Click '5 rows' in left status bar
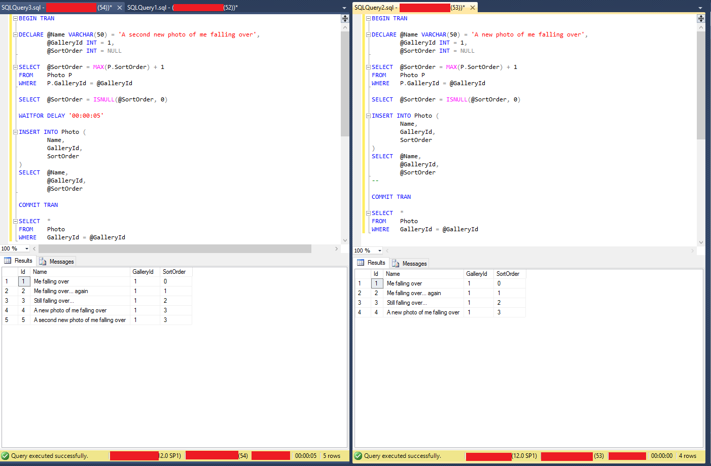Viewport: 711px width, 466px height. click(332, 456)
